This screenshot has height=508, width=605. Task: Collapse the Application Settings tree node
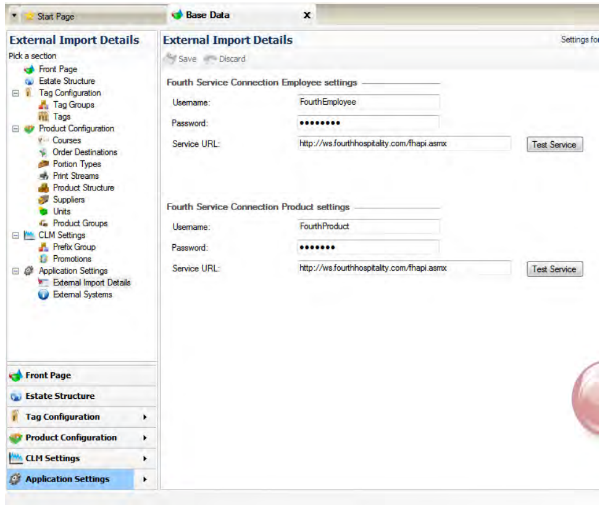tap(16, 271)
